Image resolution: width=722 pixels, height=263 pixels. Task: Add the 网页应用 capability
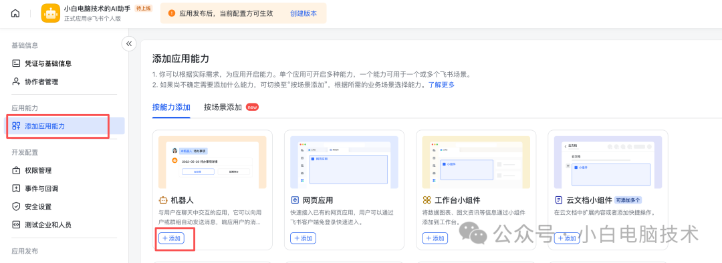click(x=303, y=238)
